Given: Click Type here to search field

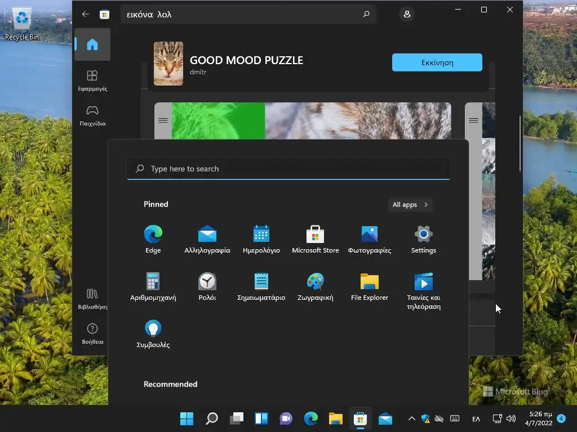Looking at the screenshot, I should click(x=288, y=169).
